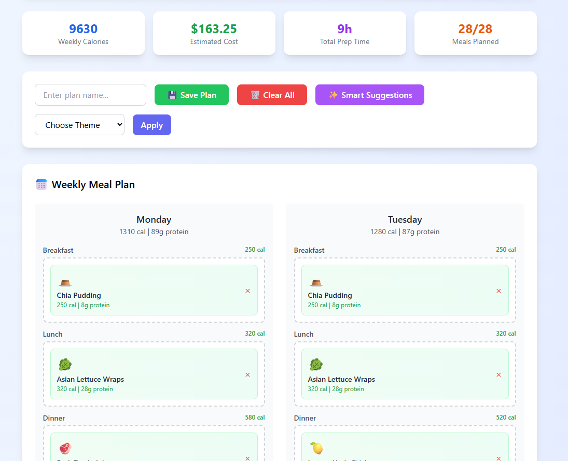568x461 pixels.
Task: Open Smart Suggestions
Action: pyautogui.click(x=370, y=95)
